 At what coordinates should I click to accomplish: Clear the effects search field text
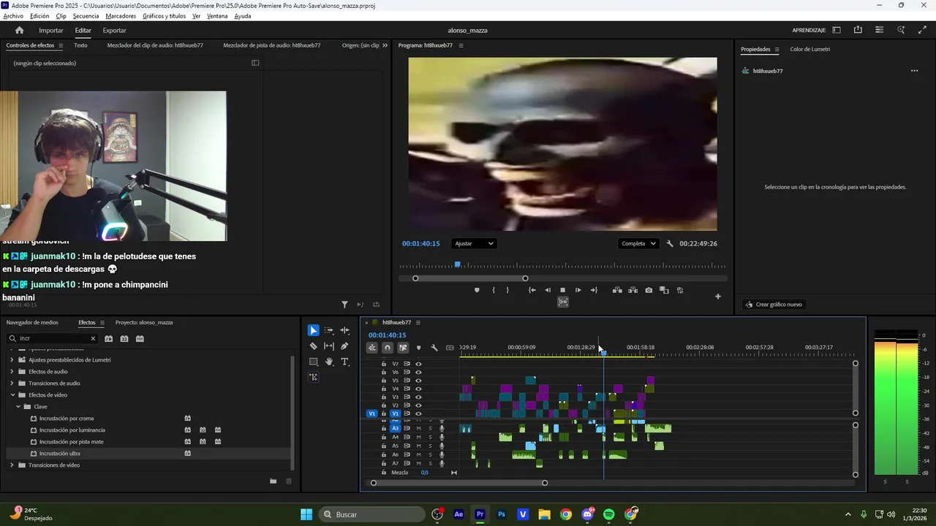click(x=93, y=338)
